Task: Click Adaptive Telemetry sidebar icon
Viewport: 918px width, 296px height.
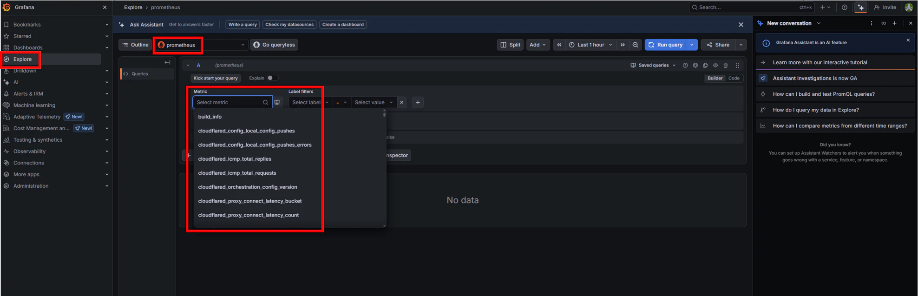Action: (7, 117)
